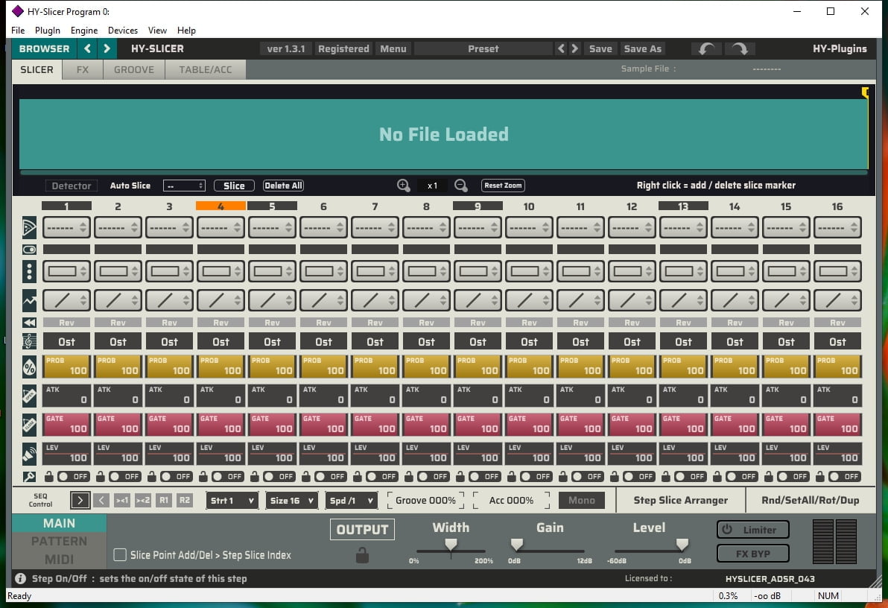Zoom in waveform with magnifier plus
This screenshot has width=888, height=608.
coord(403,186)
